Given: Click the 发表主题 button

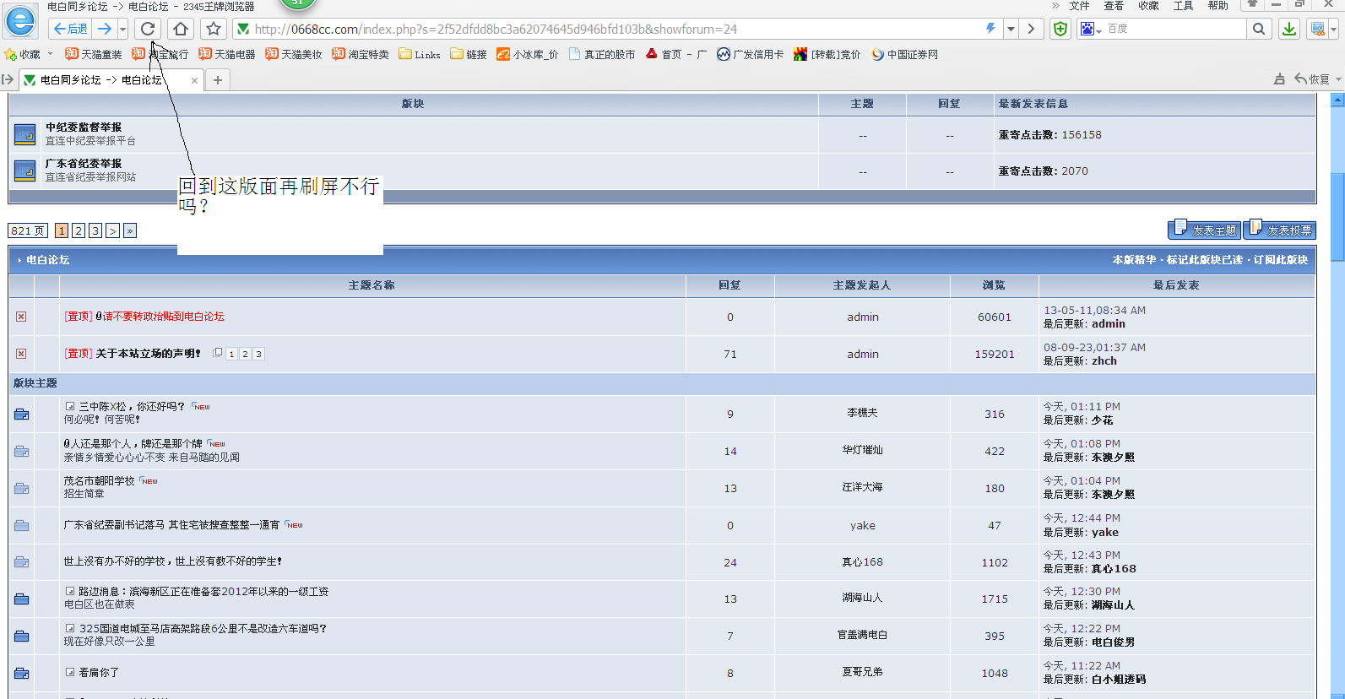Looking at the screenshot, I should (x=1205, y=230).
